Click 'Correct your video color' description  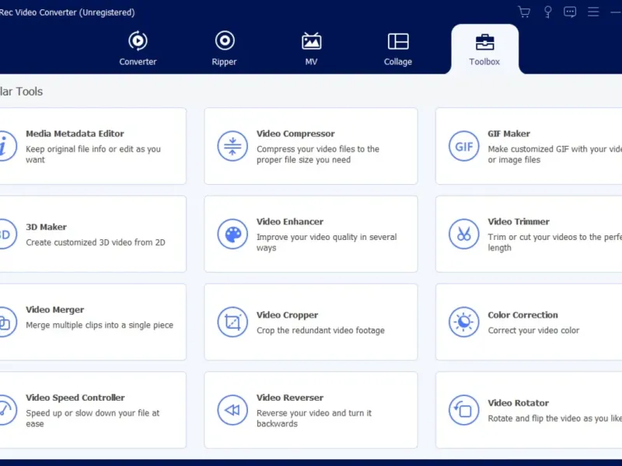533,331
